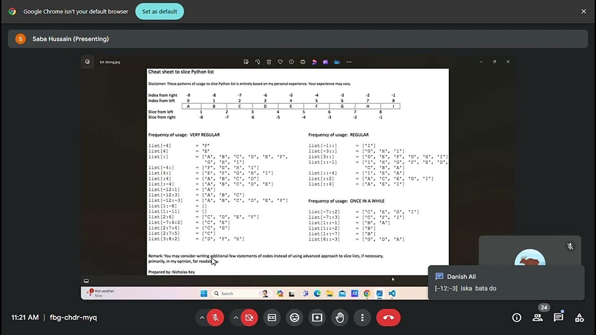The height and width of the screenshot is (335, 596).
Task: Open the Windows Start menu in shared screen
Action: point(204,293)
